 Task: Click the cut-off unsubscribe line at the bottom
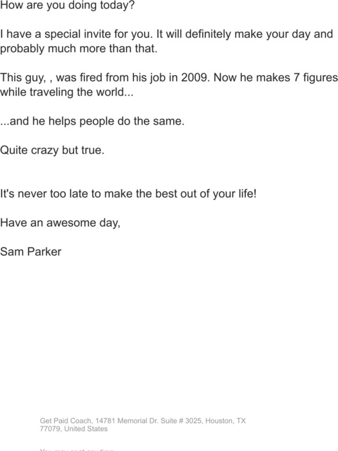click(x=77, y=450)
